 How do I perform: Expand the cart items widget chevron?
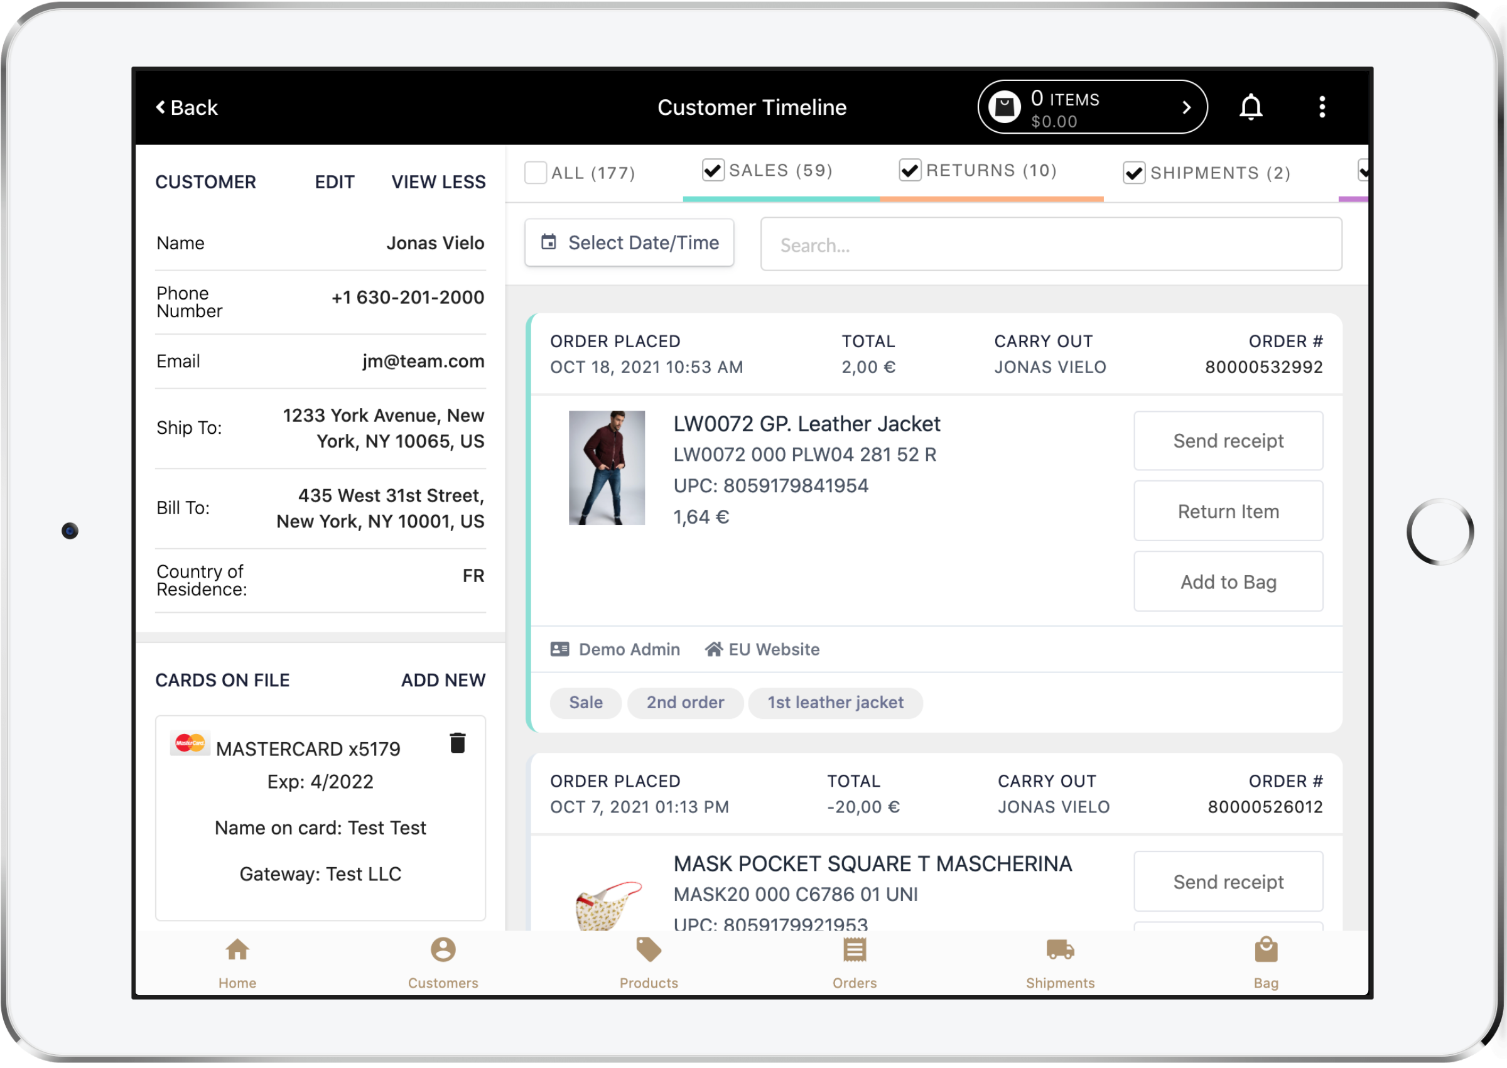point(1187,107)
